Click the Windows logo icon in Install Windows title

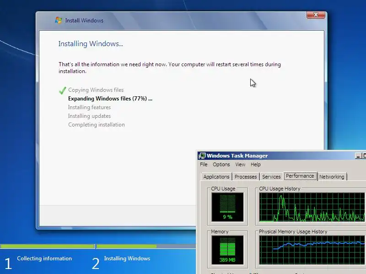click(x=59, y=20)
